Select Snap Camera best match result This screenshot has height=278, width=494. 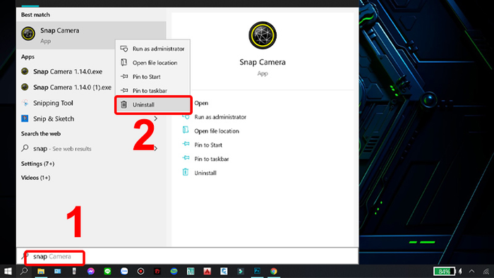tap(91, 35)
